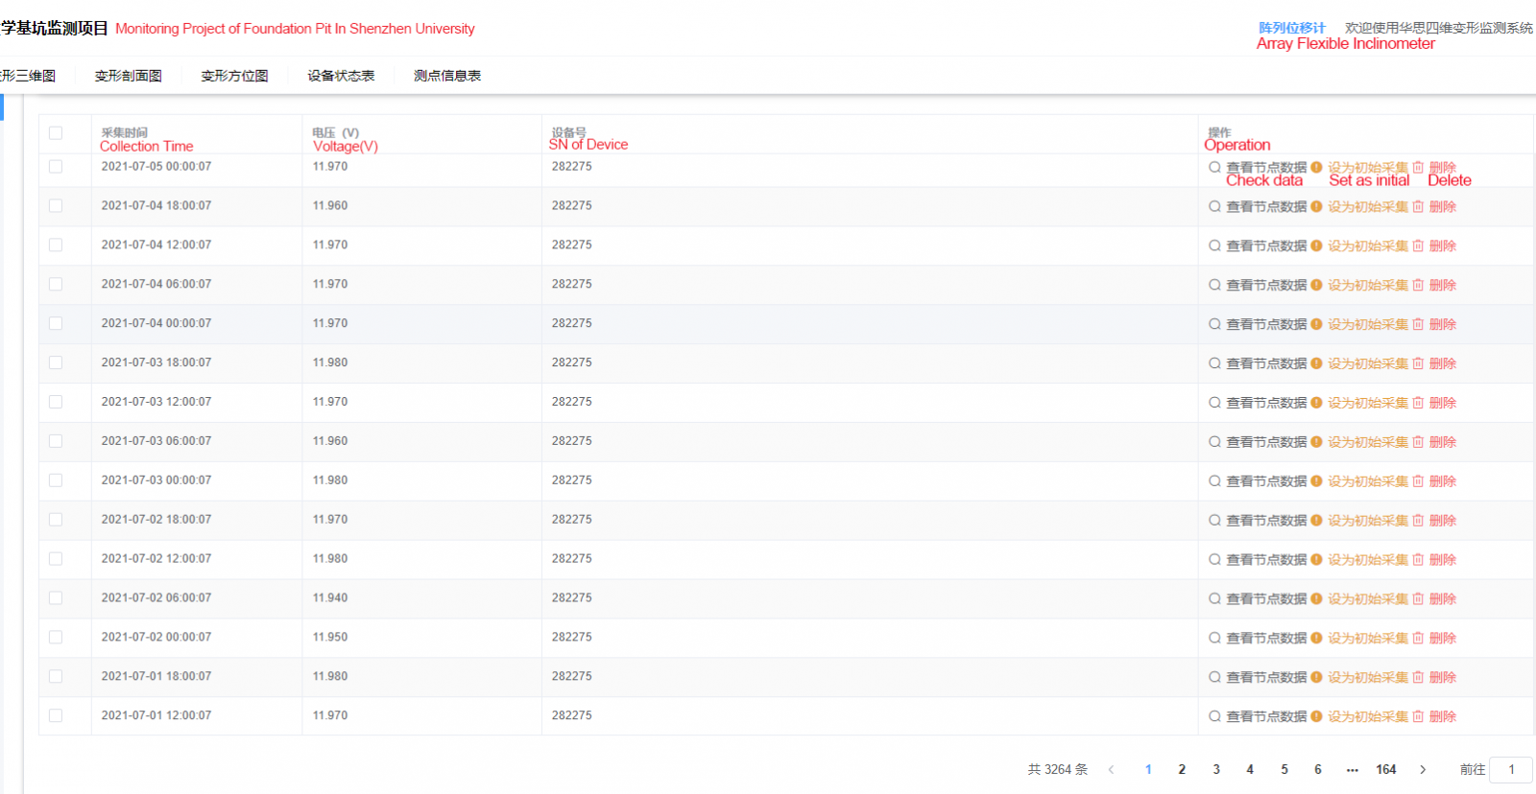Screen dimensions: 1536x794
Task: Click 共 3264 条 total count text
Action: point(1057,769)
